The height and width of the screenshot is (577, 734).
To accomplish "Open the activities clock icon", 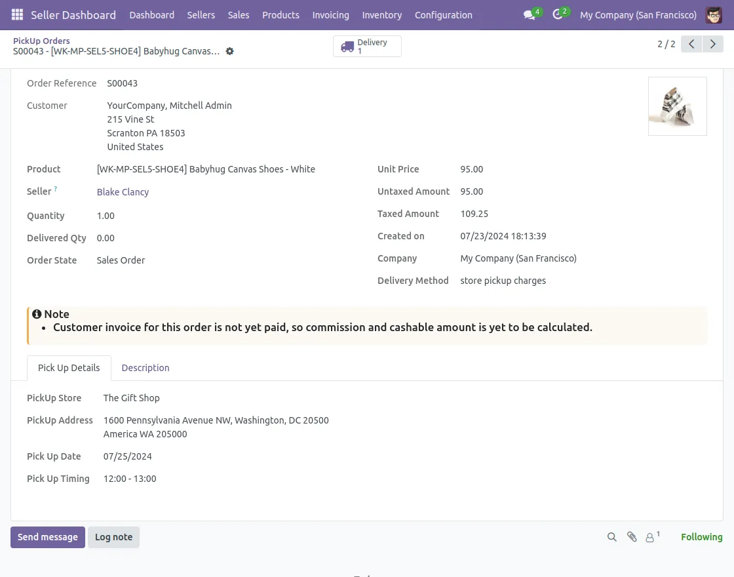I will (x=558, y=15).
